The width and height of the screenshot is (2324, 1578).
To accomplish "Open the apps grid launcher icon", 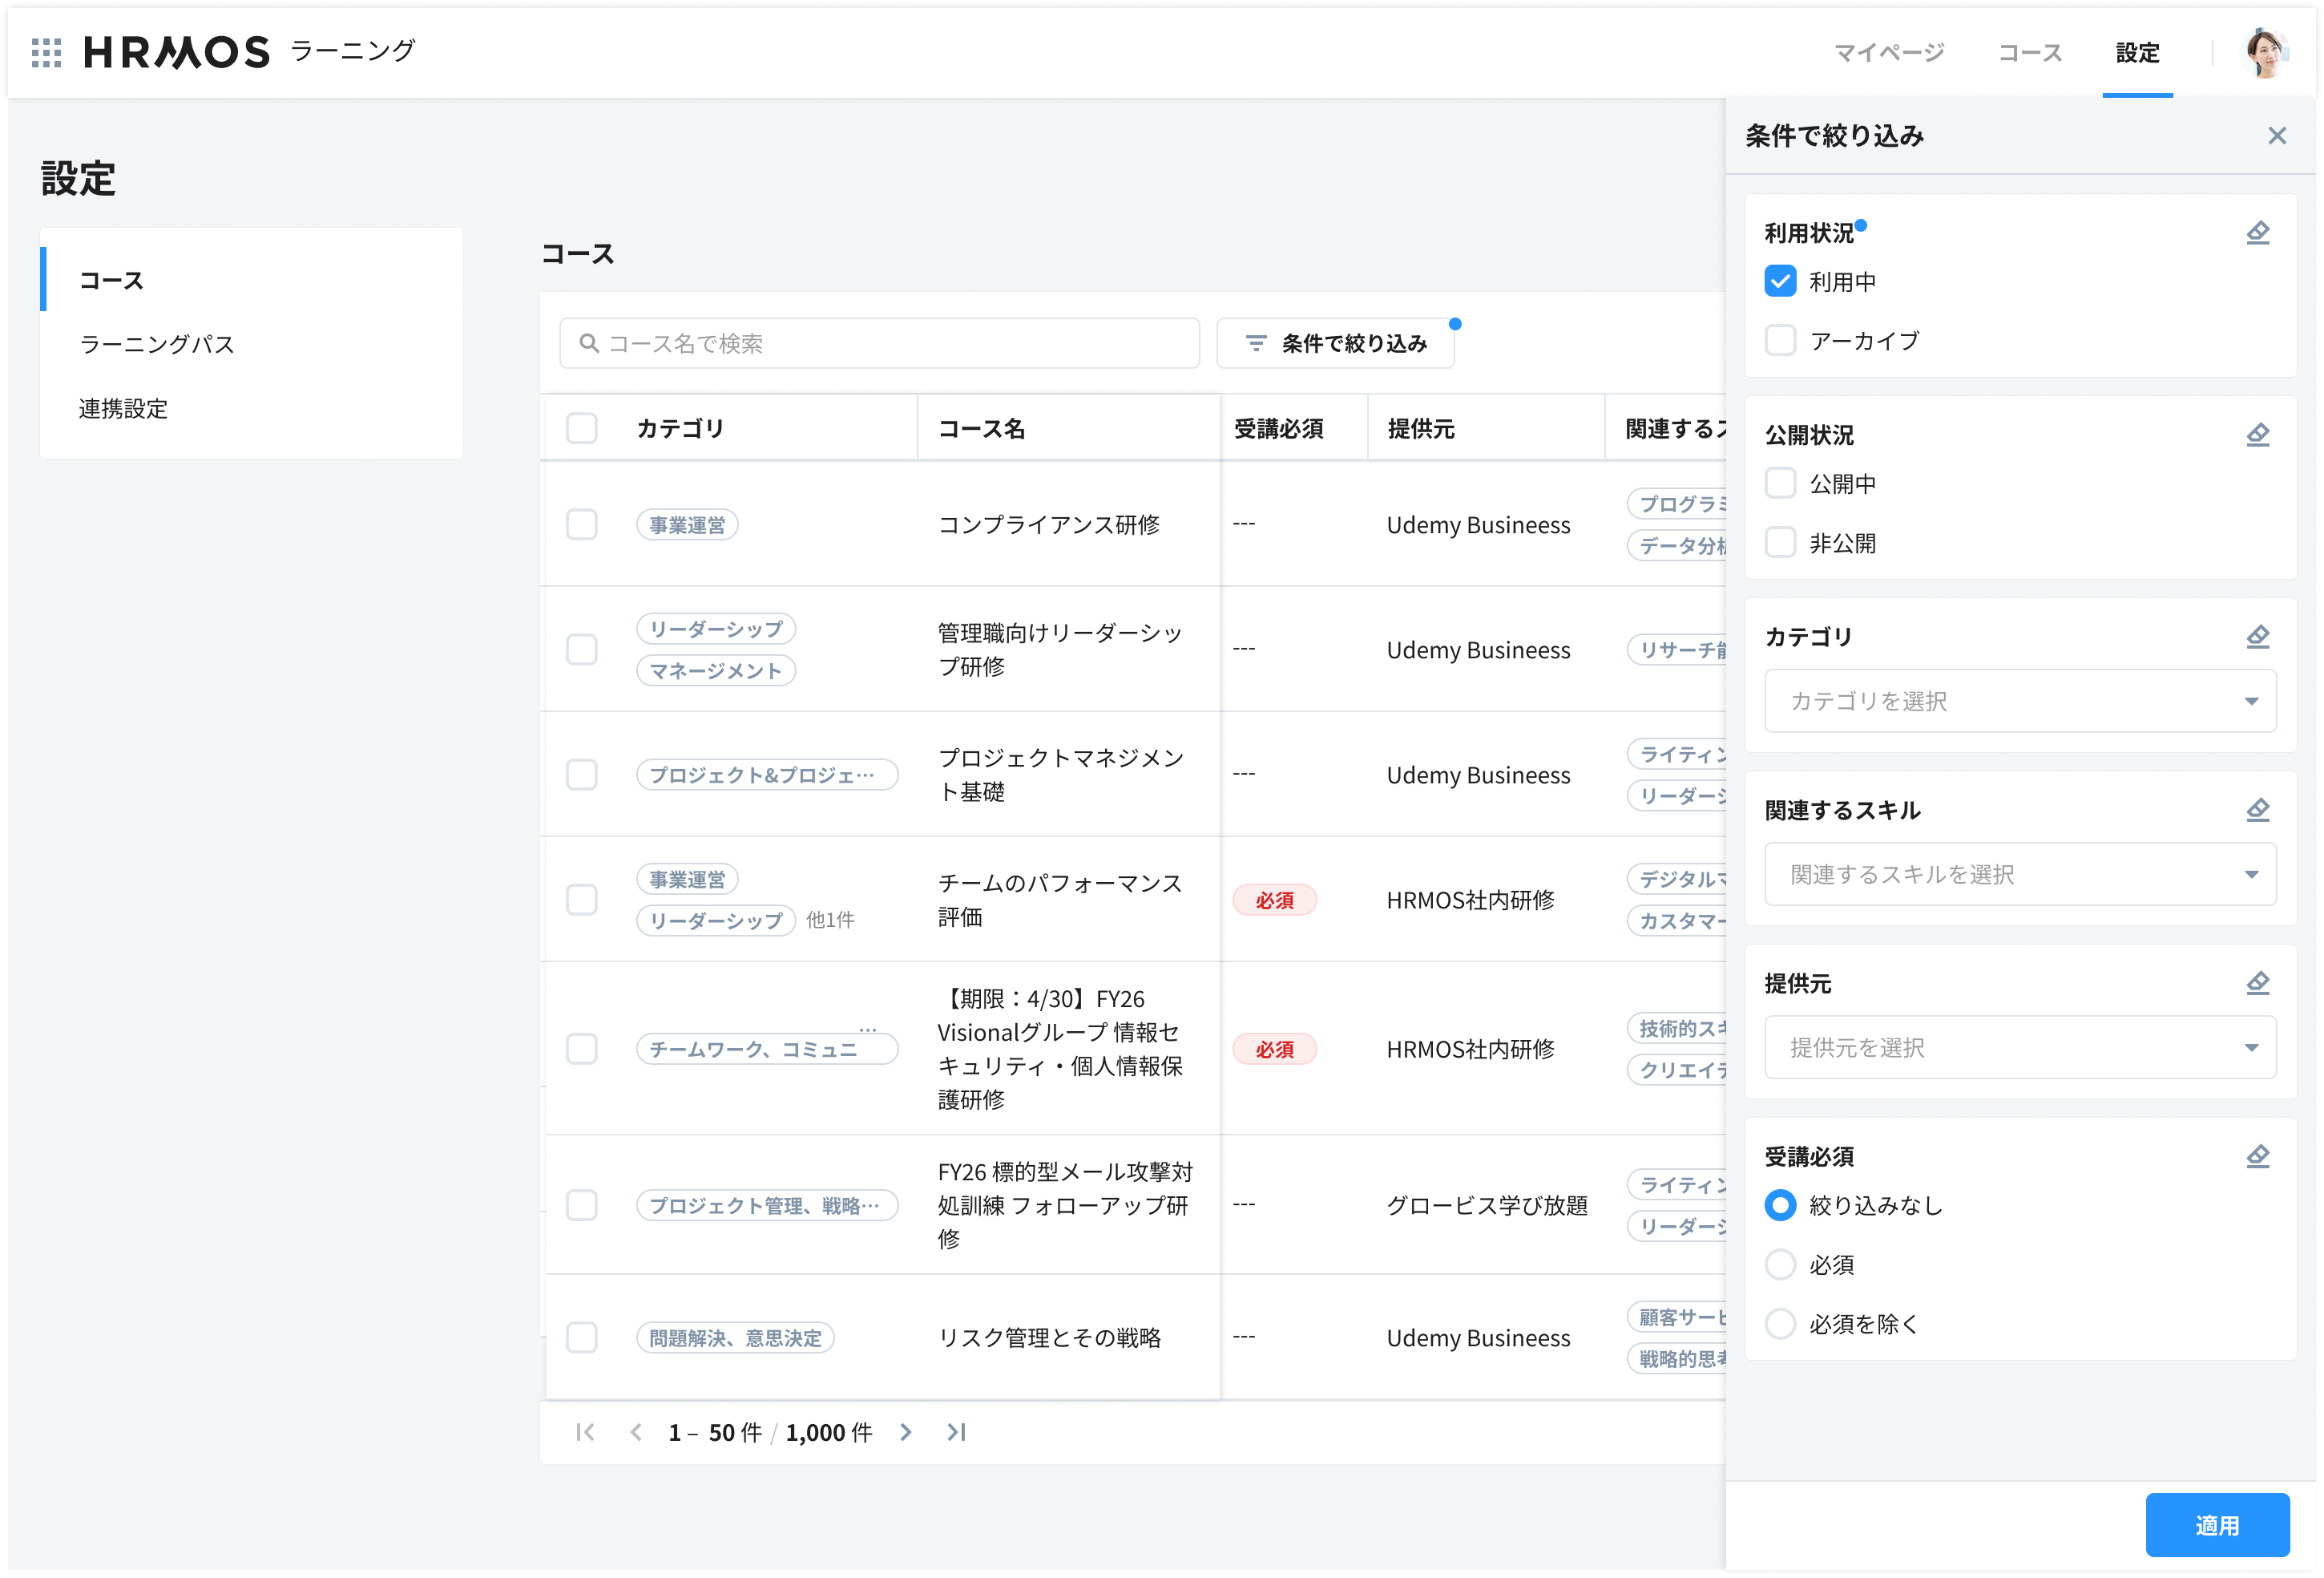I will click(46, 52).
